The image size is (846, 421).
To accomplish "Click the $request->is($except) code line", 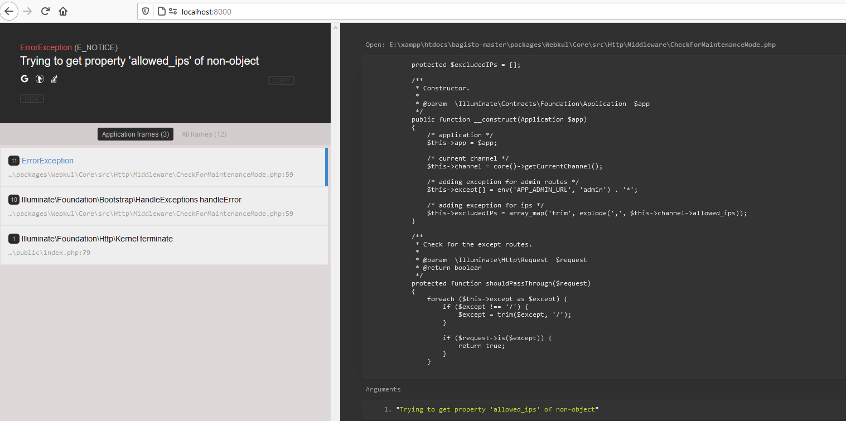I will 497,338.
